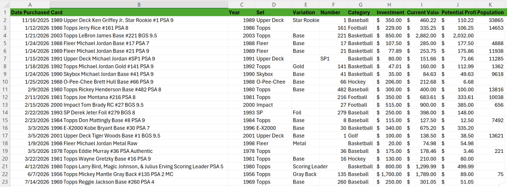507x187 pixels.
Task: Select the Tom Brady RC card cell
Action: point(139,105)
